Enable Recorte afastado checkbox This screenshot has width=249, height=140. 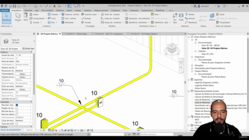pos(17,114)
